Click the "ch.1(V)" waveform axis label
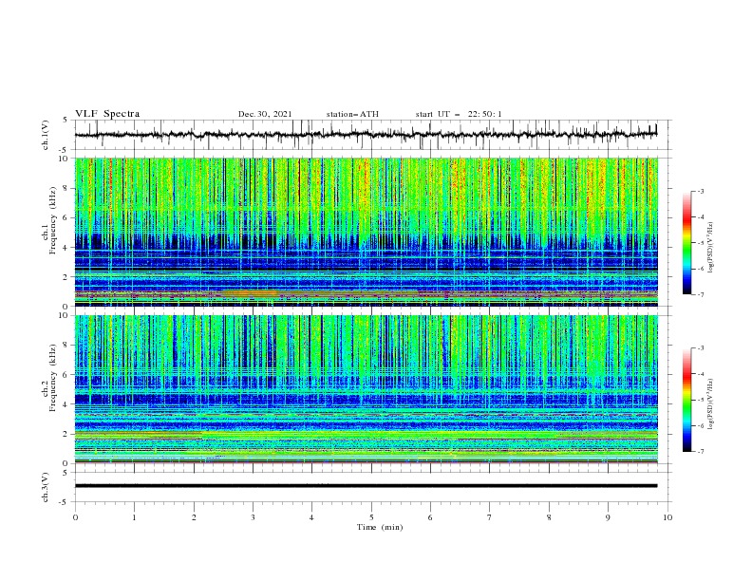The height and width of the screenshot is (581, 752). [x=46, y=135]
